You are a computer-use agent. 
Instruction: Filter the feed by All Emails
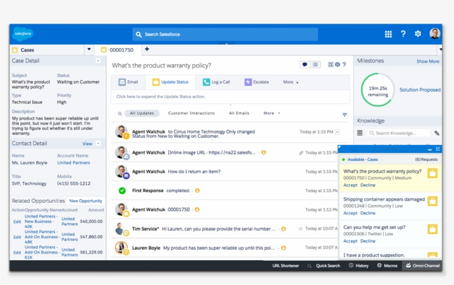coord(239,113)
